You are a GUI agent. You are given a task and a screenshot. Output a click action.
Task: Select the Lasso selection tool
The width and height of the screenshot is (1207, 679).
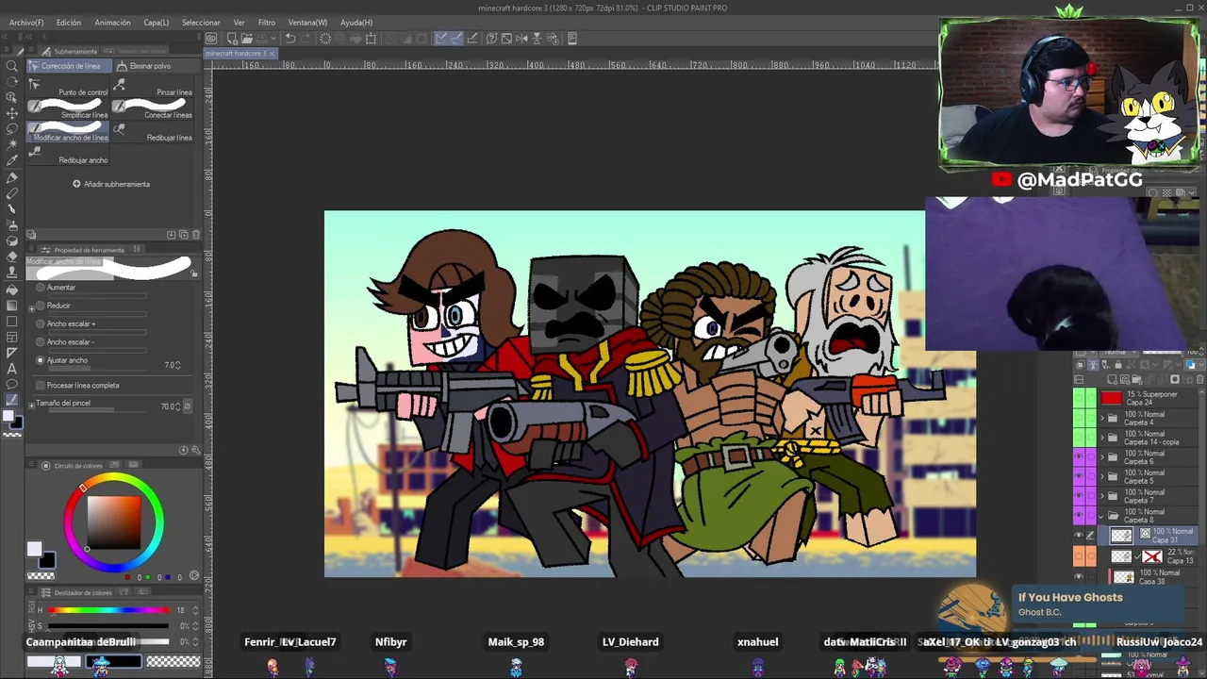12,128
